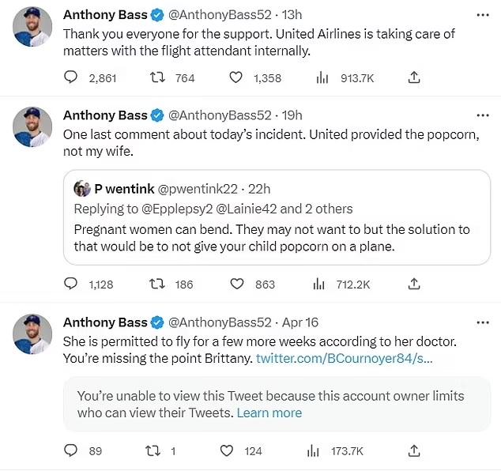
Task: Retweet the tweet with 764 retweets
Action: (157, 77)
